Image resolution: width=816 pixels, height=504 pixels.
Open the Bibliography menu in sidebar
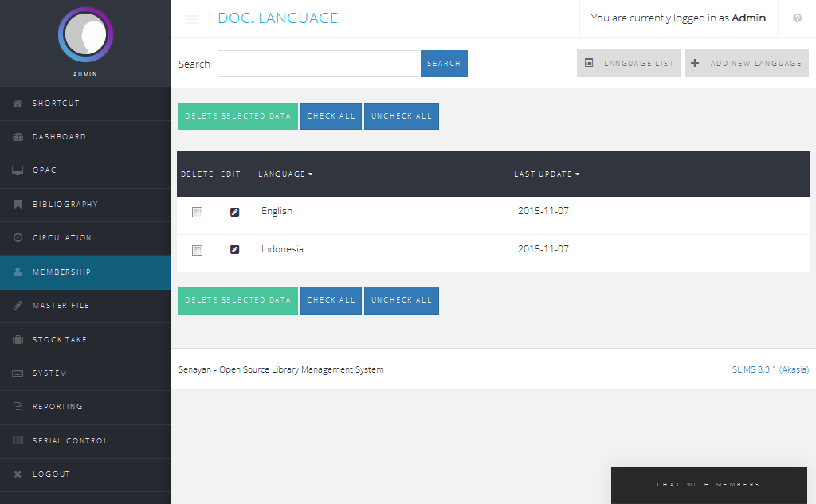point(65,205)
